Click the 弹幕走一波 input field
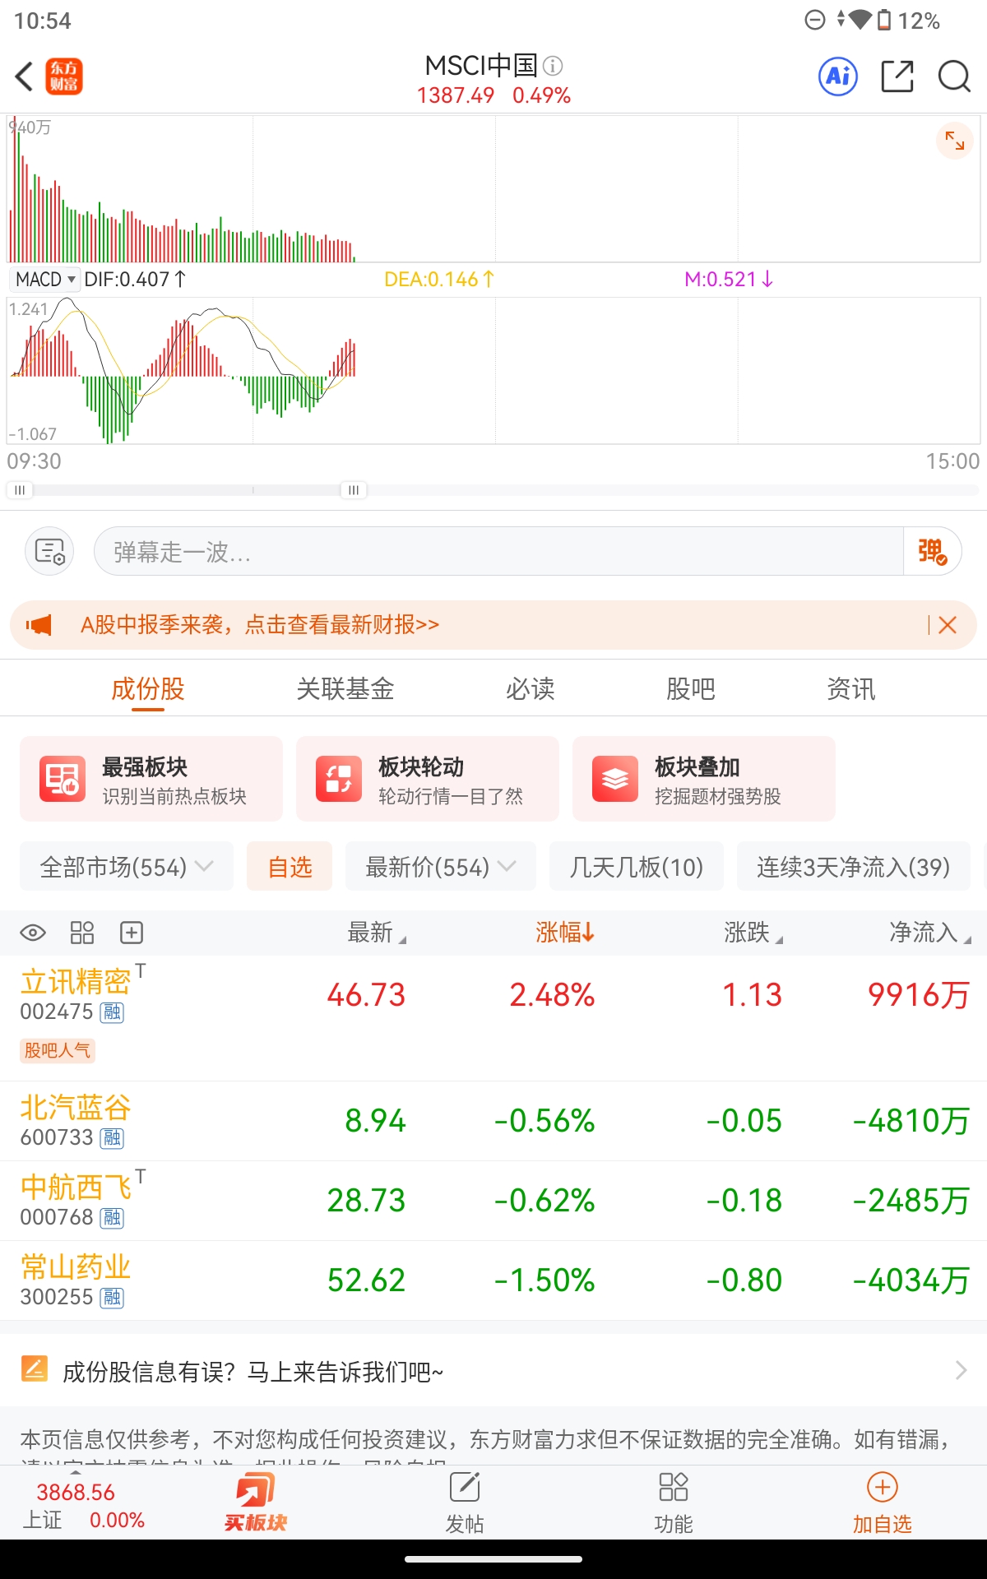The width and height of the screenshot is (987, 1579). [498, 551]
